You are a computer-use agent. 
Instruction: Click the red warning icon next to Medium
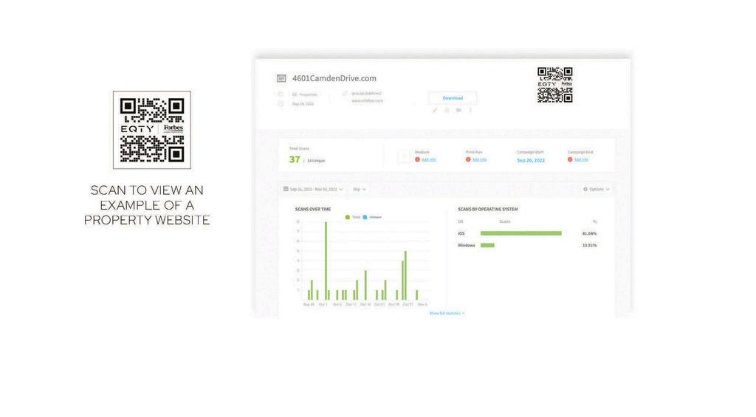418,159
